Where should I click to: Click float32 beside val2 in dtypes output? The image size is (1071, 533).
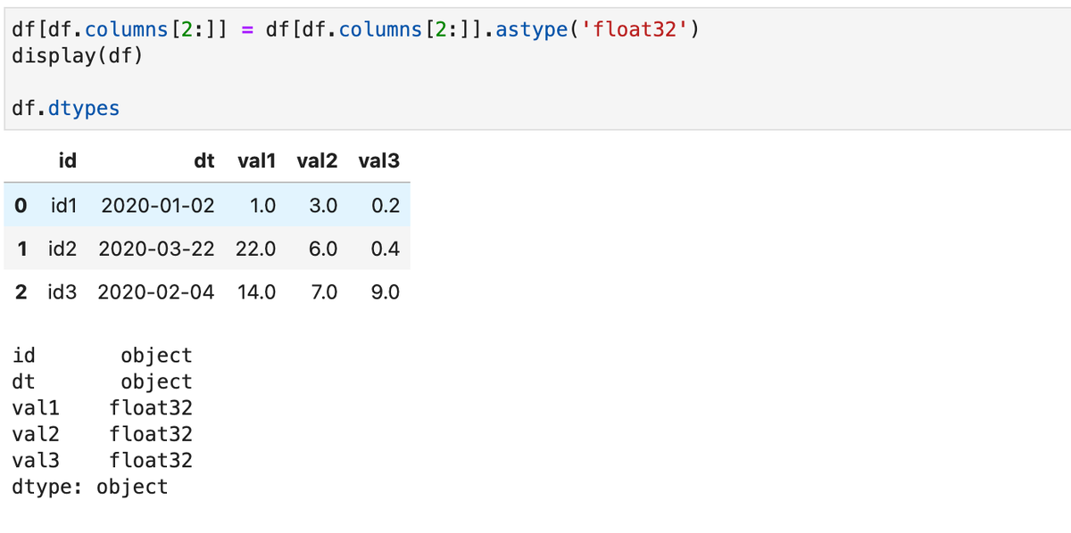(x=151, y=434)
